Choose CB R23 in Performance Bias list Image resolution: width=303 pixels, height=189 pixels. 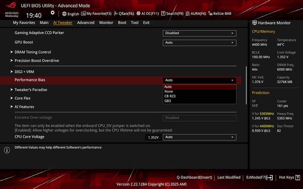199,96
